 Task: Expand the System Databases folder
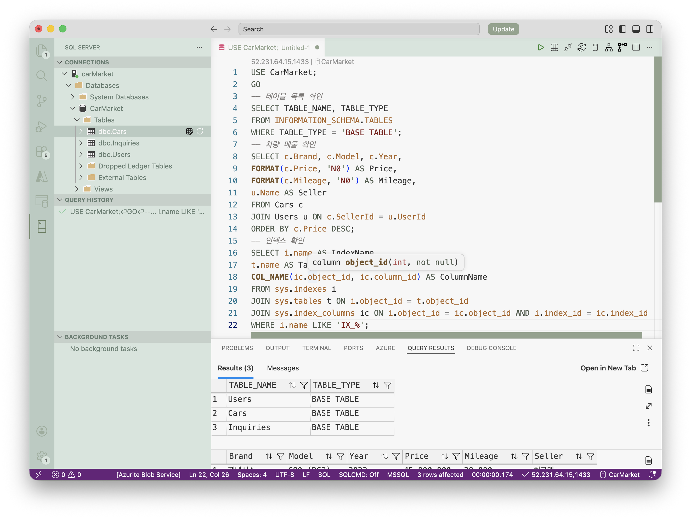coord(72,97)
